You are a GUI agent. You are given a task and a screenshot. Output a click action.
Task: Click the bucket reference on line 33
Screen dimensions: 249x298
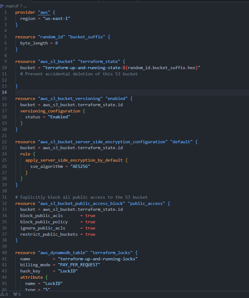(83, 210)
